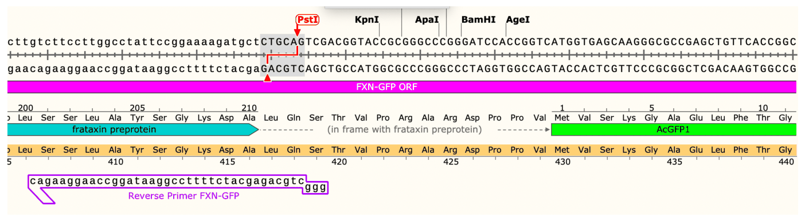Click the ggg overhang on the primer
The height and width of the screenshot is (221, 805).
coord(315,187)
